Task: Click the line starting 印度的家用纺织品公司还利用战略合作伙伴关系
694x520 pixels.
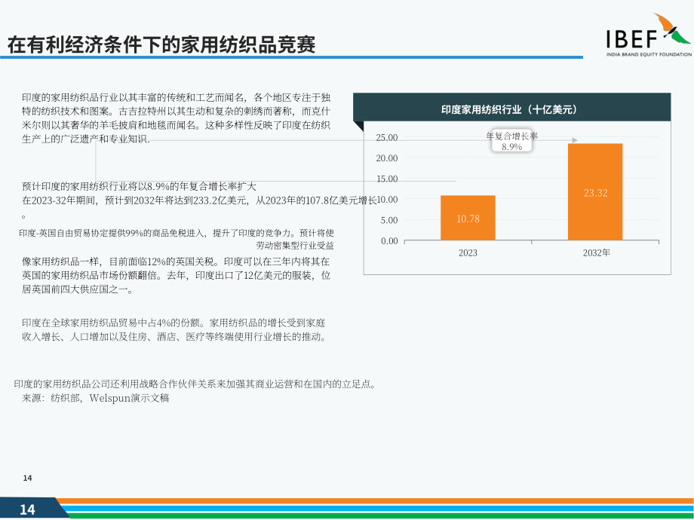Action: 195,384
